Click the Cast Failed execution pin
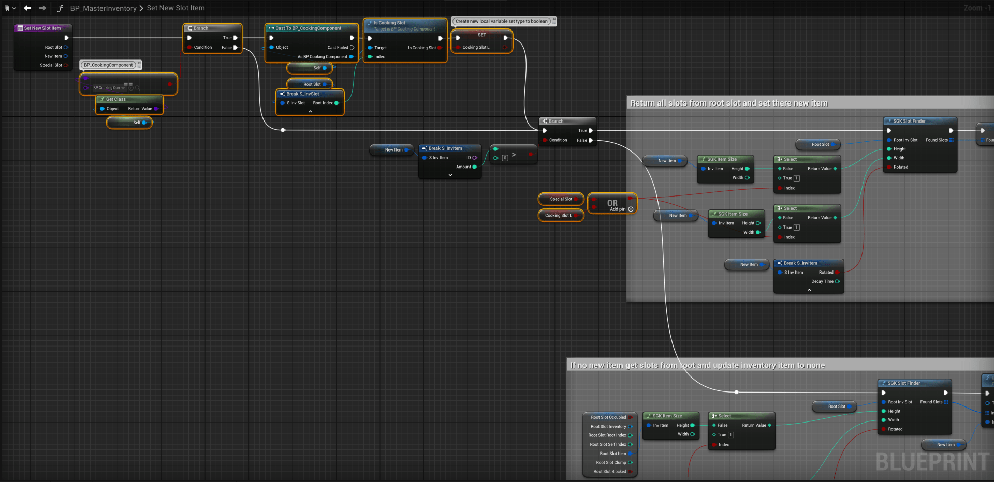The width and height of the screenshot is (994, 482). tap(352, 48)
